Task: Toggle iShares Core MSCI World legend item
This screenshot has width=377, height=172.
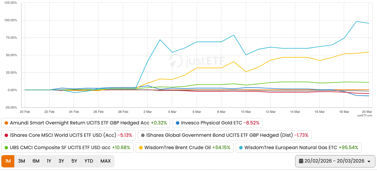Action: pyautogui.click(x=68, y=135)
